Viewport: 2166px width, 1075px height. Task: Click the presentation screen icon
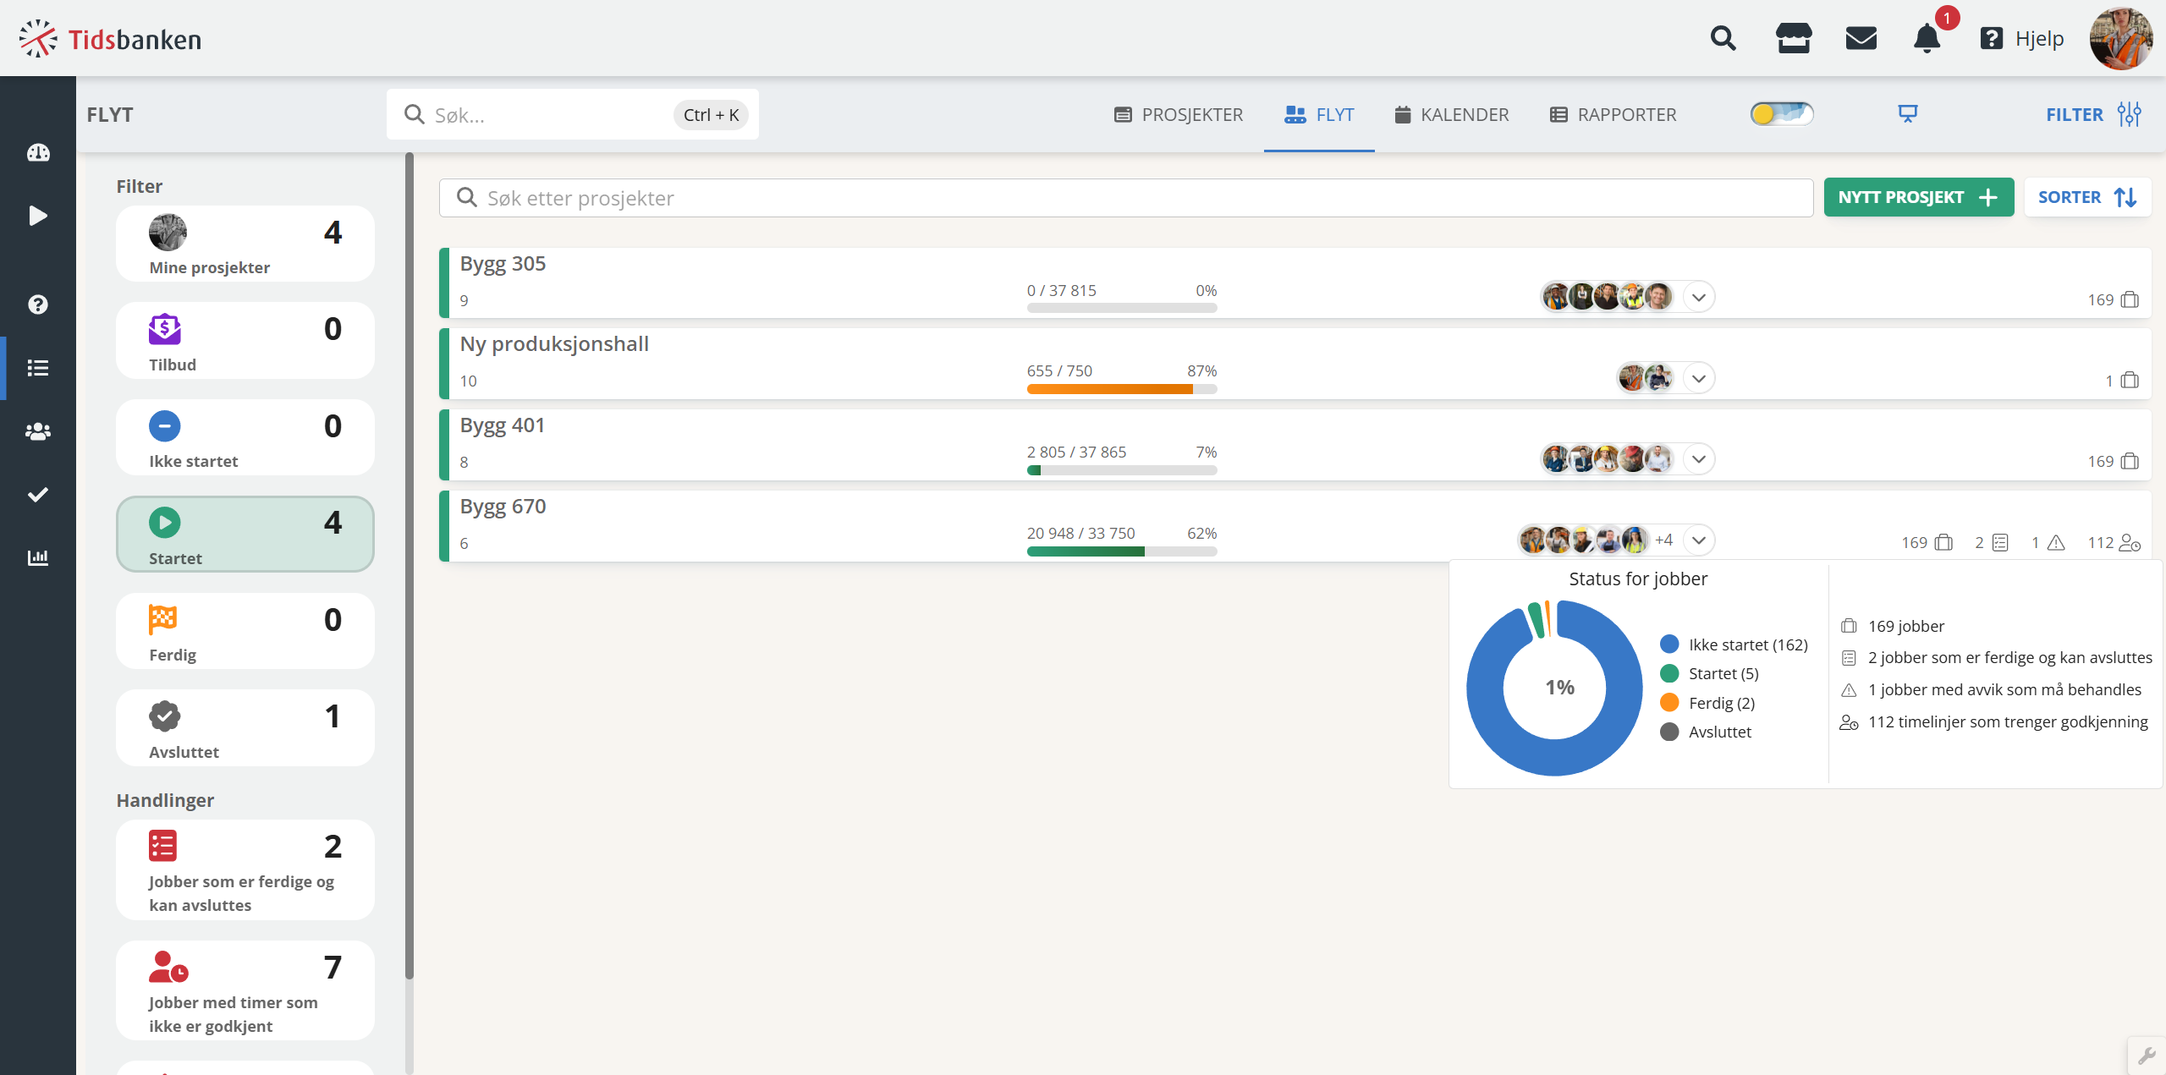click(1907, 114)
